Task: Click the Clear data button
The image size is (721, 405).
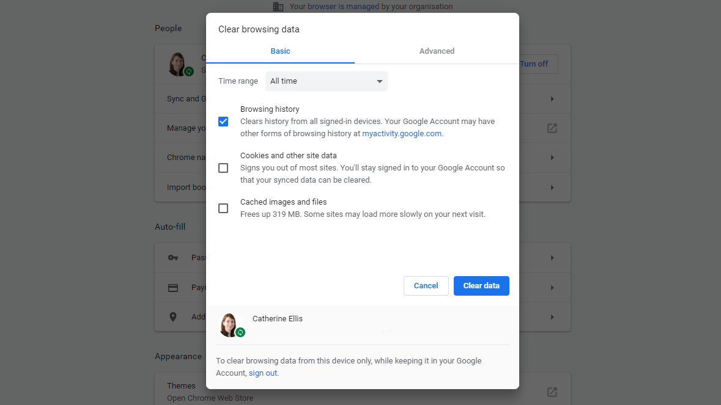Action: click(481, 286)
